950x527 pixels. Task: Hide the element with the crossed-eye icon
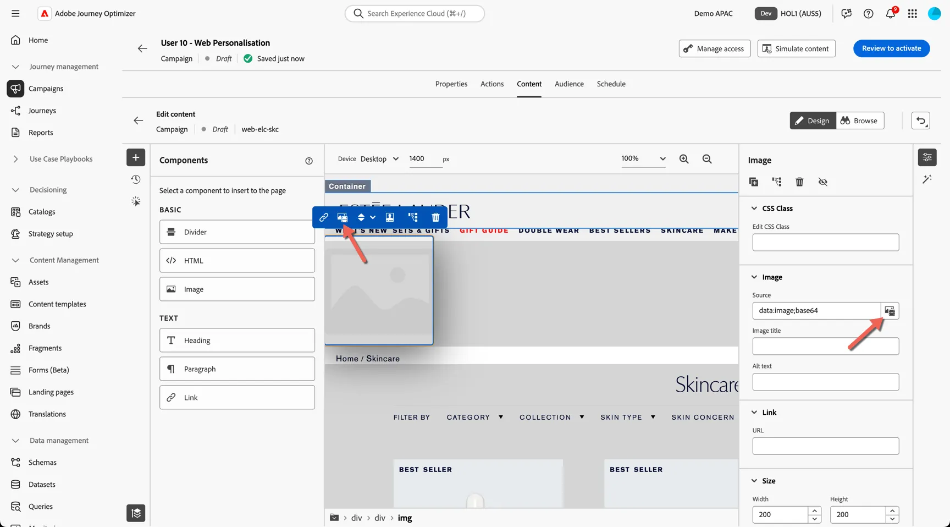(x=823, y=182)
